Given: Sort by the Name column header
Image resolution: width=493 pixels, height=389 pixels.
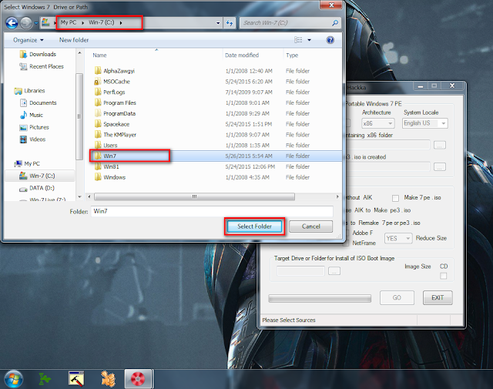Looking at the screenshot, I should (99, 55).
